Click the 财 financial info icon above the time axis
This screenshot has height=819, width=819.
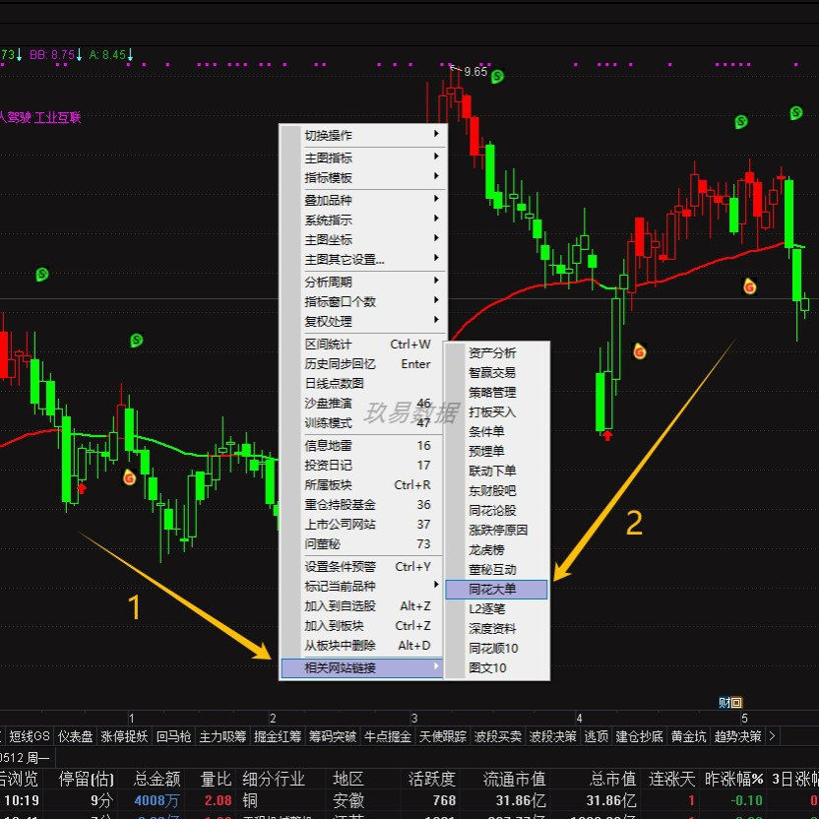[x=724, y=703]
